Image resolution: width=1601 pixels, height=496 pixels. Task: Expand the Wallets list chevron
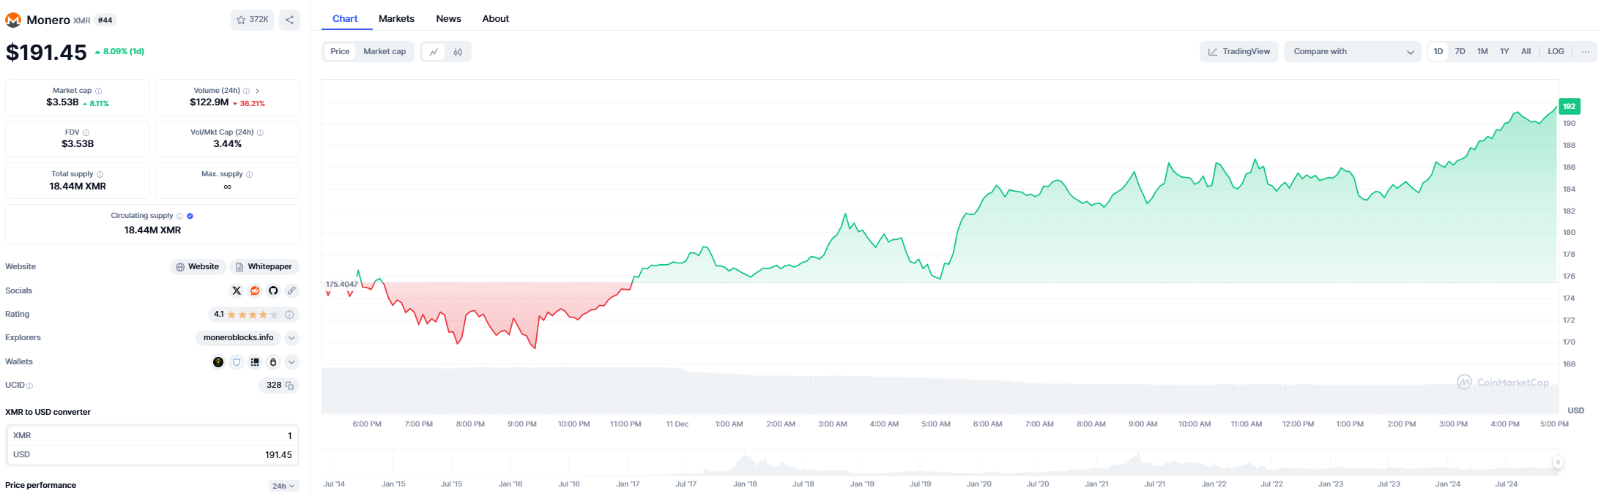(x=291, y=362)
